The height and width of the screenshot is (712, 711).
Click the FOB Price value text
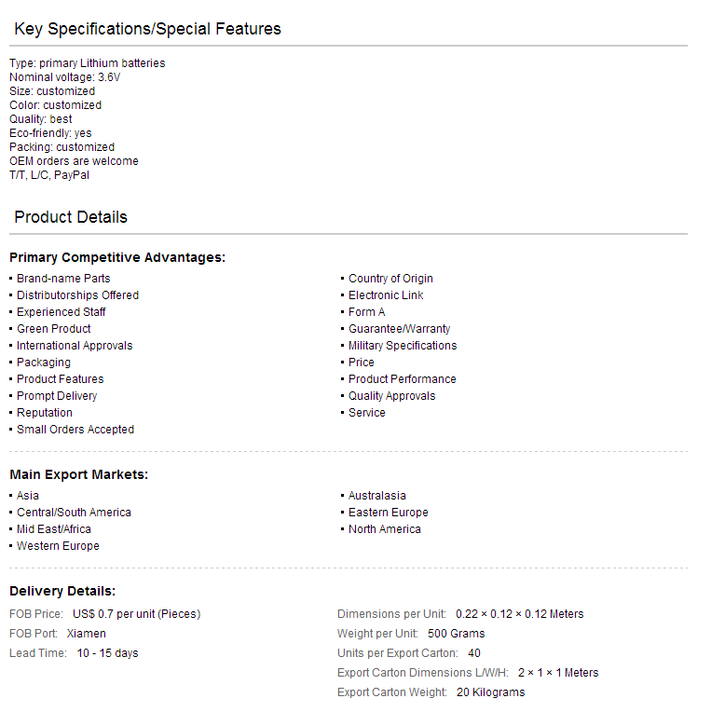point(136,614)
